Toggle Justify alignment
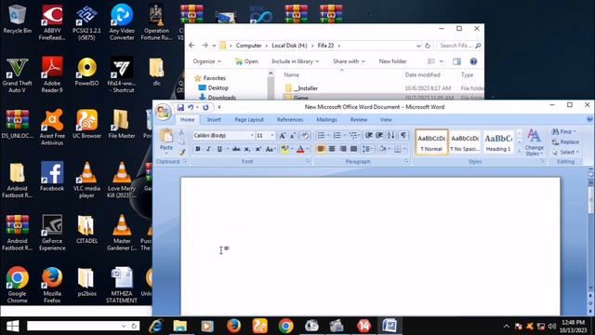This screenshot has height=335, width=595. pos(353,149)
